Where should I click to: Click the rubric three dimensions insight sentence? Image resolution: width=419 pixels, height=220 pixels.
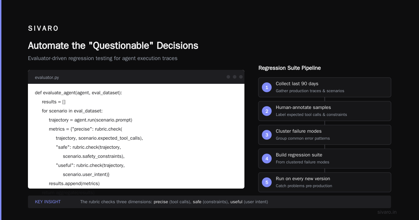(174, 202)
